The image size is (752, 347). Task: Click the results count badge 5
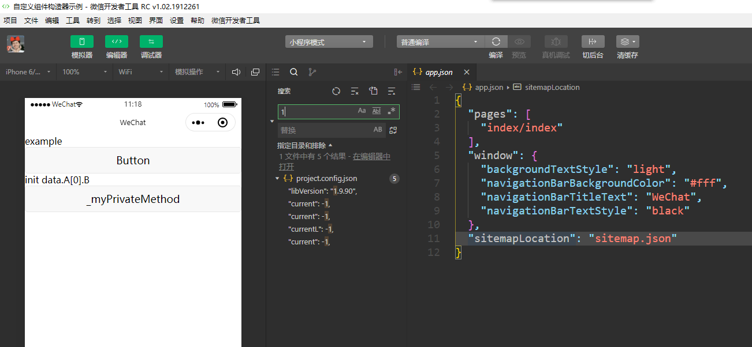tap(394, 179)
